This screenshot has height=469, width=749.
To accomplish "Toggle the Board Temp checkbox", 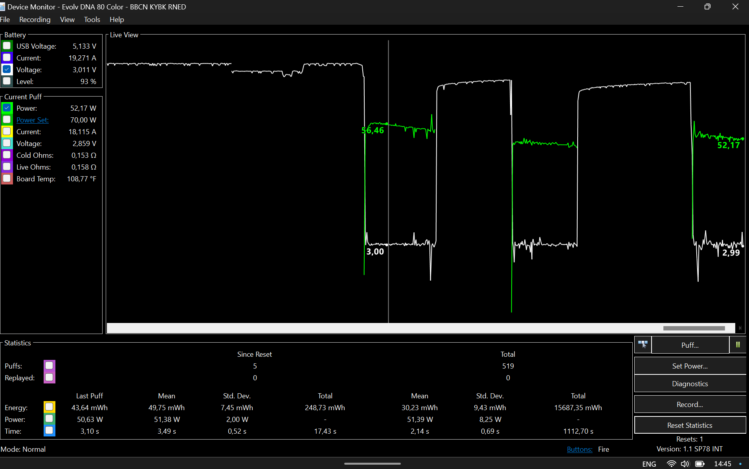I will coord(7,179).
